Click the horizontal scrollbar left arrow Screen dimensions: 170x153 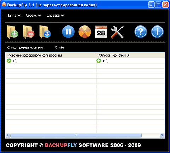(x=8, y=135)
